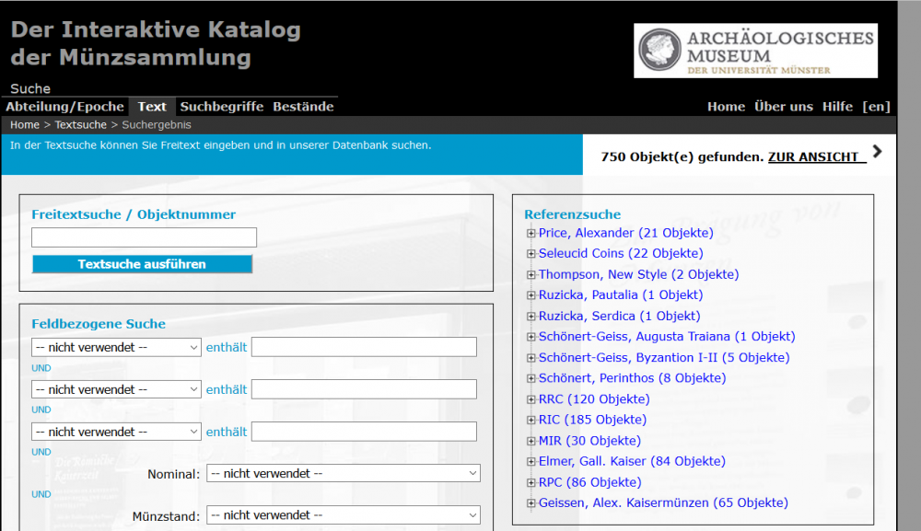This screenshot has height=531, width=921.
Task: Click the Archäologisches Museum logo
Action: (x=755, y=51)
